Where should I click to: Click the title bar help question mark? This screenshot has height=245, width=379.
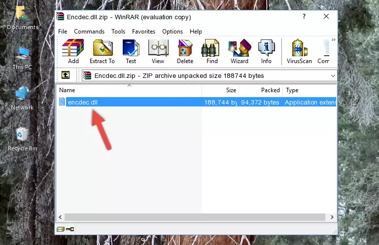tap(304, 16)
